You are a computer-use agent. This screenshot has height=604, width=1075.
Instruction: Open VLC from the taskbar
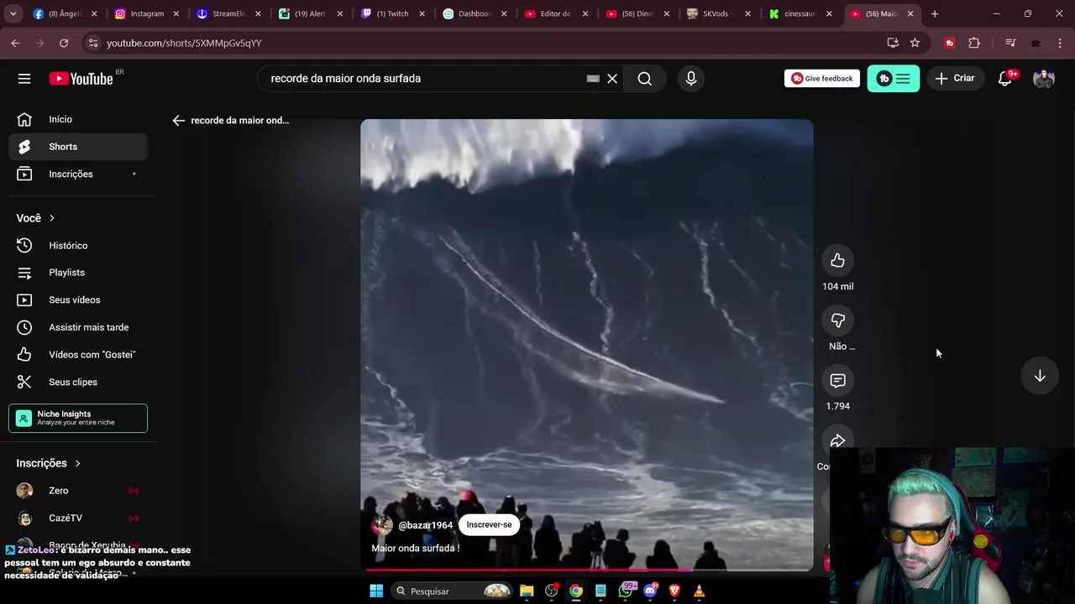[x=700, y=591]
